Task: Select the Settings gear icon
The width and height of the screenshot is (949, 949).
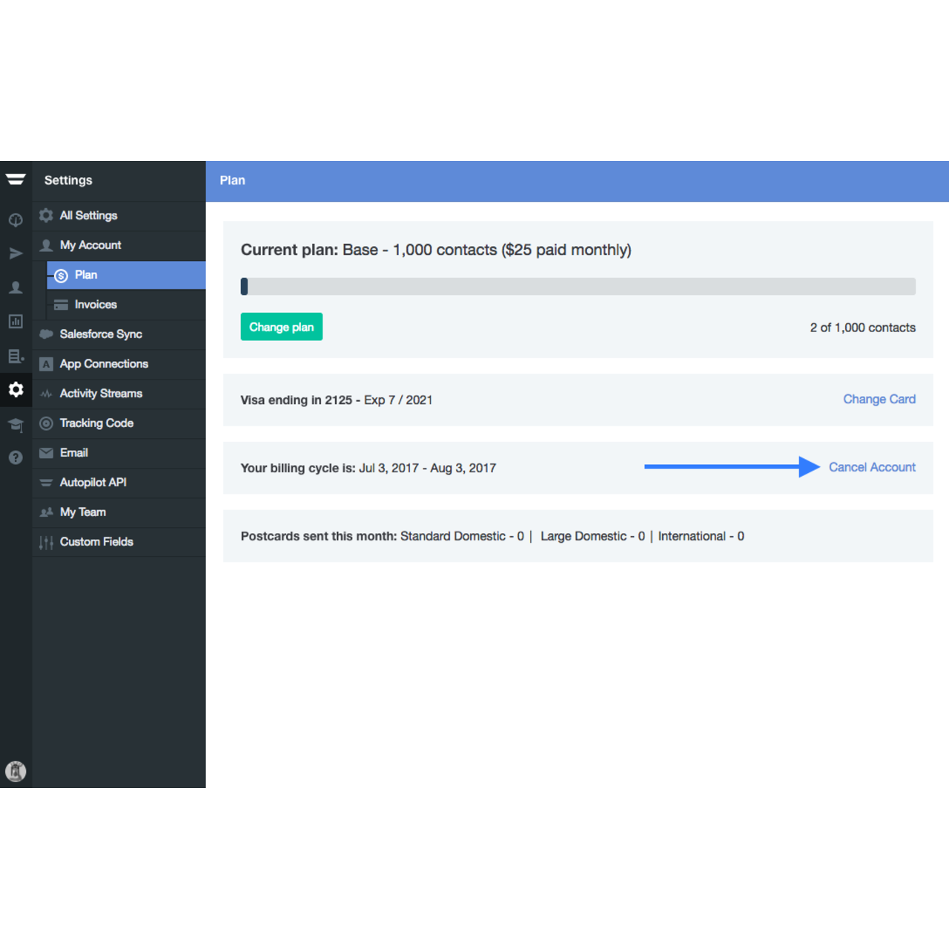Action: coord(16,389)
